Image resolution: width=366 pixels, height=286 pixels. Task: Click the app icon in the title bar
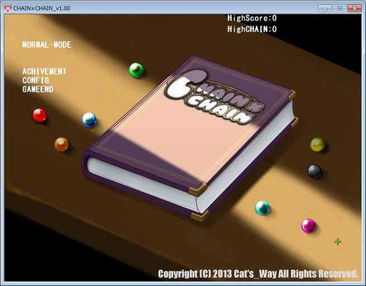click(7, 8)
